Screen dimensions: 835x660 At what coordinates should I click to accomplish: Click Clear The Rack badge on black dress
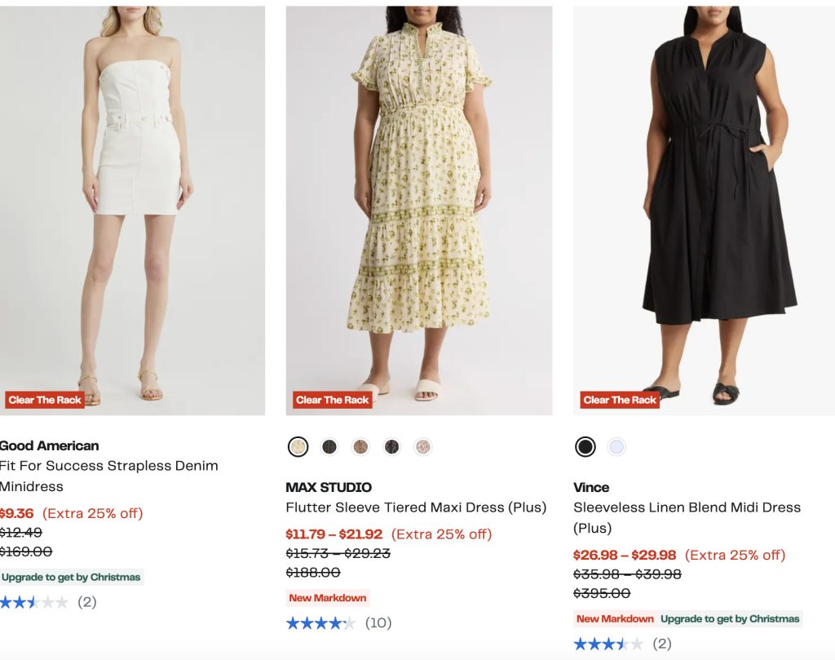coord(620,400)
